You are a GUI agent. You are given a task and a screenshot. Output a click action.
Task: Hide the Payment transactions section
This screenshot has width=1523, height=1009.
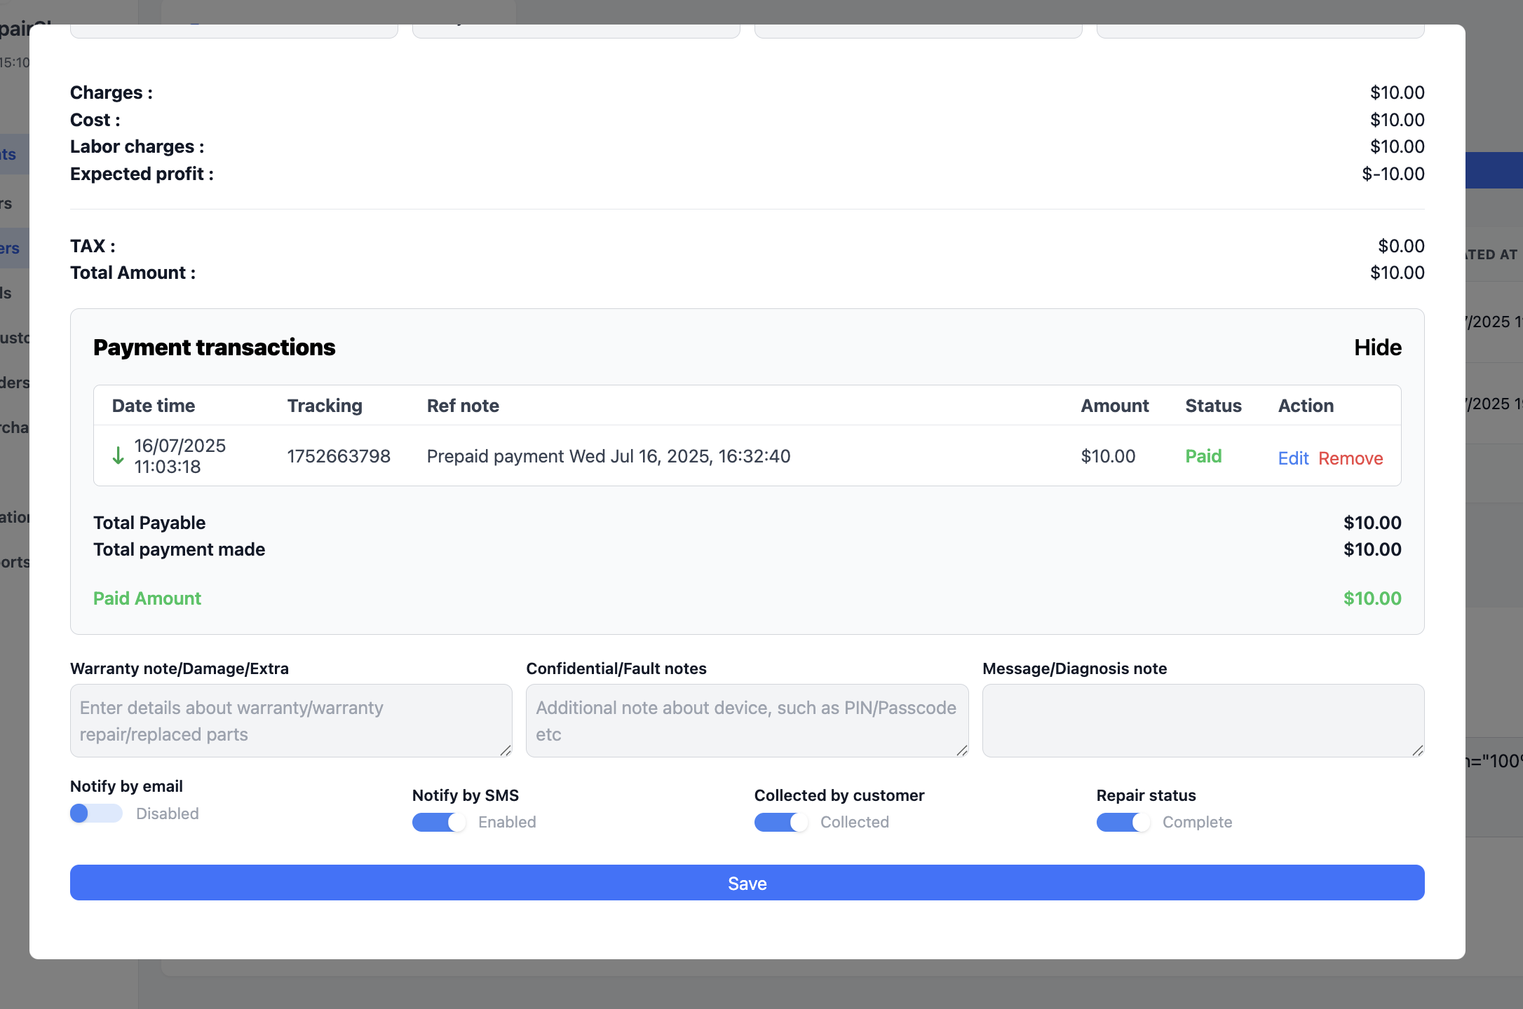pos(1377,348)
